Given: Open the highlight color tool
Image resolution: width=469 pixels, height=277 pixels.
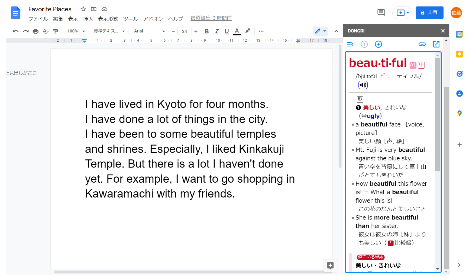Looking at the screenshot, I should coord(248,31).
